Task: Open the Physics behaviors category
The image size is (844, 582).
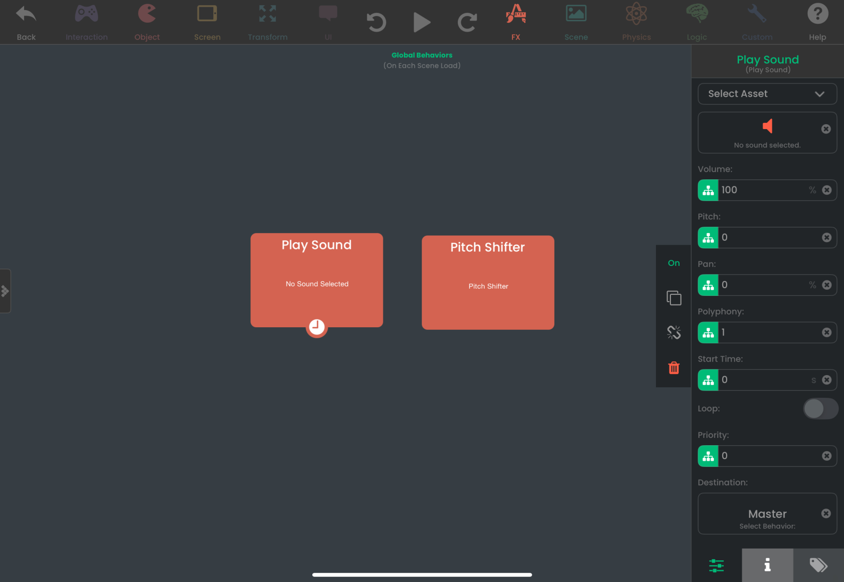Action: click(x=636, y=22)
